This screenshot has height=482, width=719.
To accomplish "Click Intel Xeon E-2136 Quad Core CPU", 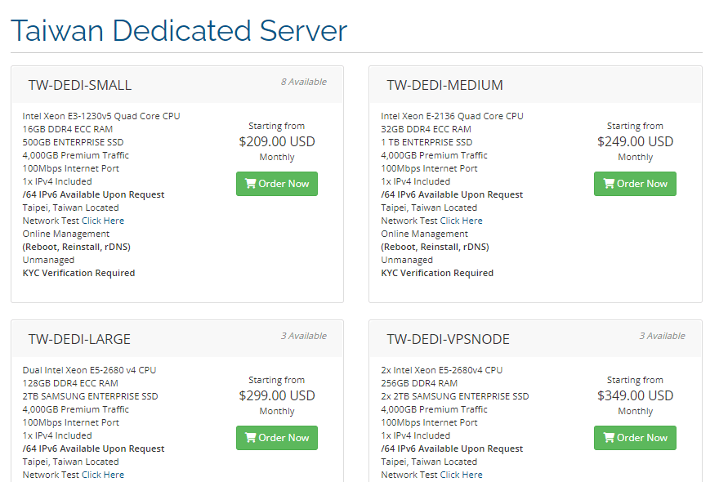I will click(452, 116).
